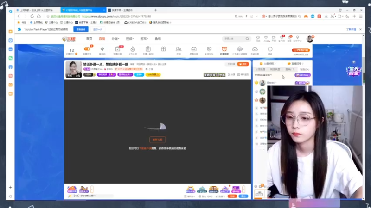Click the blue backpack button at the bottom right
The width and height of the screenshot is (371, 208).
coord(243,196)
